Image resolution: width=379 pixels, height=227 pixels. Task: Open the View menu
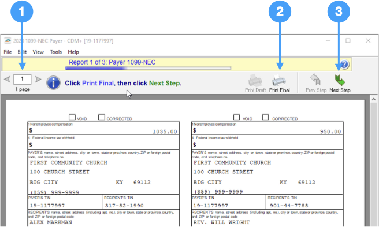tap(38, 52)
